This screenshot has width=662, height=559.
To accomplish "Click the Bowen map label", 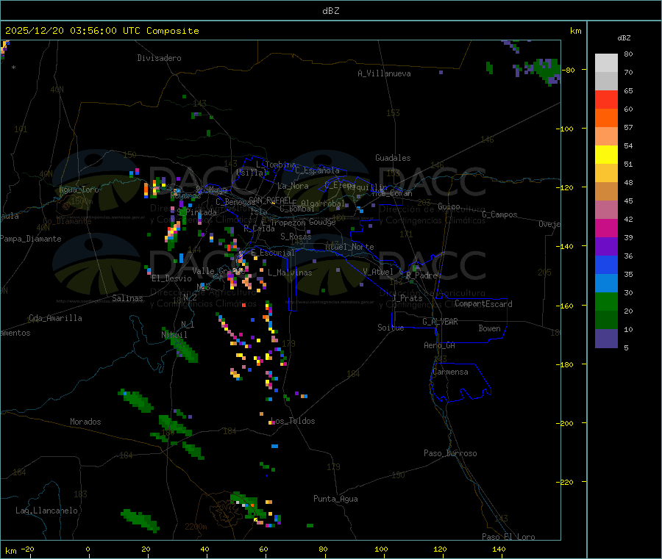I will (x=490, y=328).
